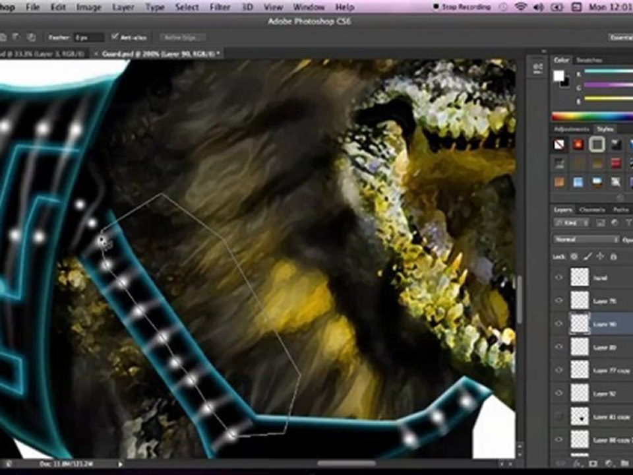Hide Layer 76 via its eye icon
Viewport: 633px width, 475px height.
[x=559, y=301]
